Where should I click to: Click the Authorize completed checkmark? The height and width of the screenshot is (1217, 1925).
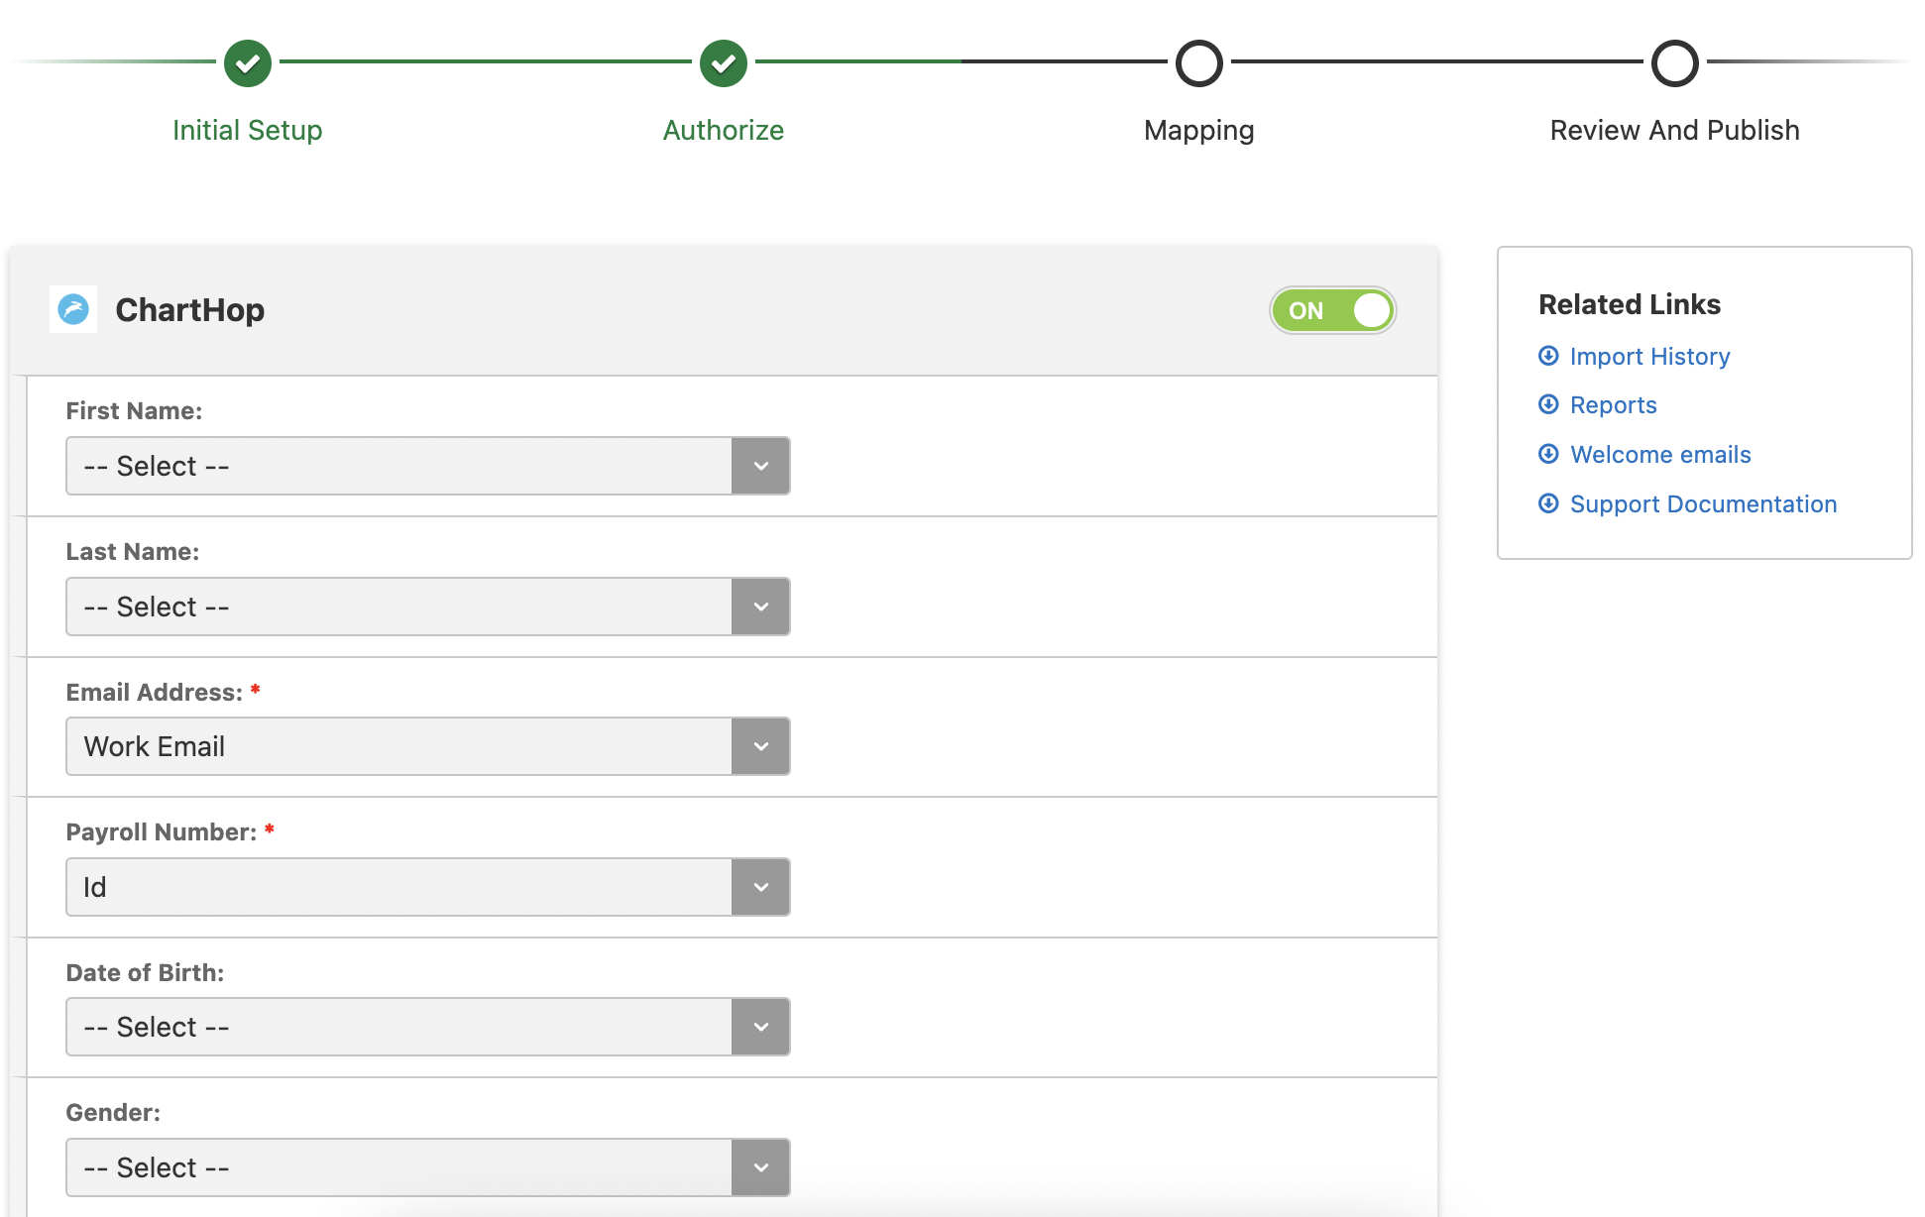coord(724,63)
